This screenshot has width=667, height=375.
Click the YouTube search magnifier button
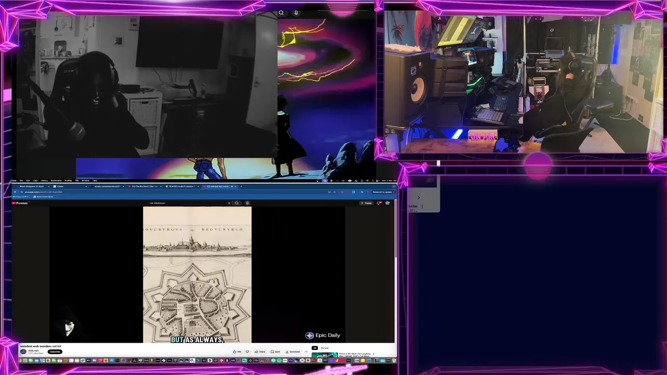(237, 203)
